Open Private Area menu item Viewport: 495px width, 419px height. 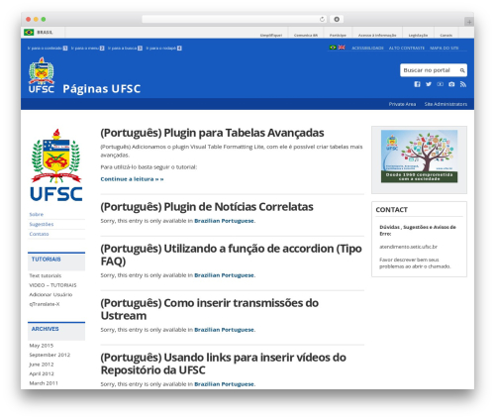pos(402,104)
